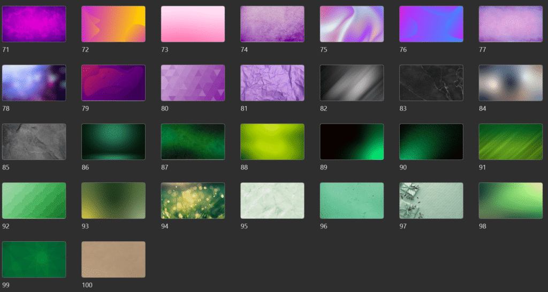Select the diagonal green streaks thumbnail 91
Screen dimensions: 548x292
click(511, 142)
